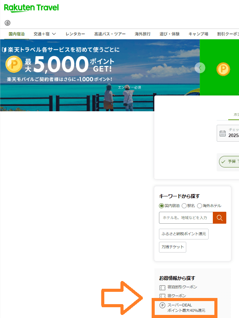This screenshot has height=318, width=239.
Task: Select the 海外ホテル radio button
Action: click(x=199, y=206)
